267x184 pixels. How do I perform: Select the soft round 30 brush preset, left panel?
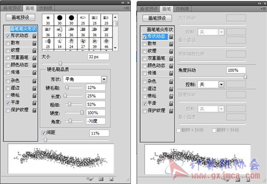coord(48,20)
